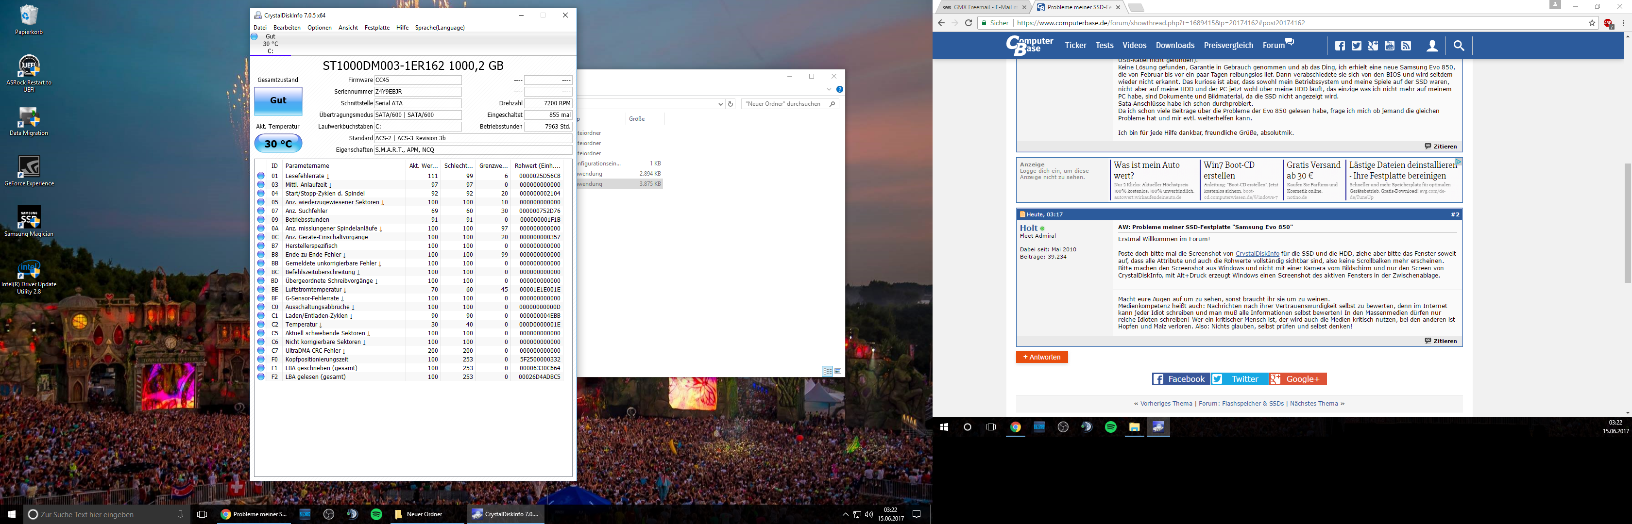Switch to details view in Explorer
Image resolution: width=1632 pixels, height=524 pixels.
827,372
